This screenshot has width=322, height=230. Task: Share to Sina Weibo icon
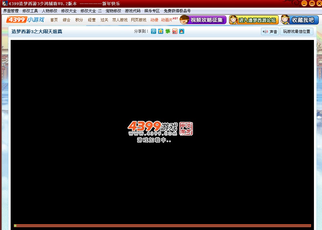point(175,31)
